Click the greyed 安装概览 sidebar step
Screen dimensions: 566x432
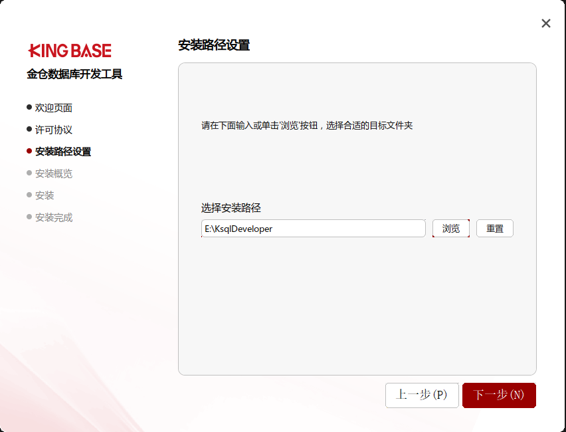53,173
